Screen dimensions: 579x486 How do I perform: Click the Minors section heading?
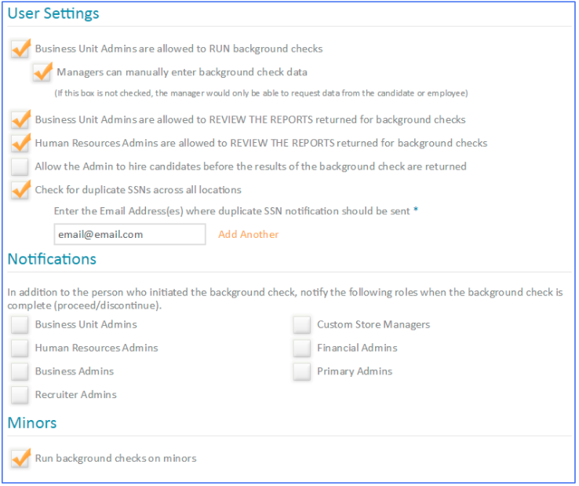[x=32, y=423]
